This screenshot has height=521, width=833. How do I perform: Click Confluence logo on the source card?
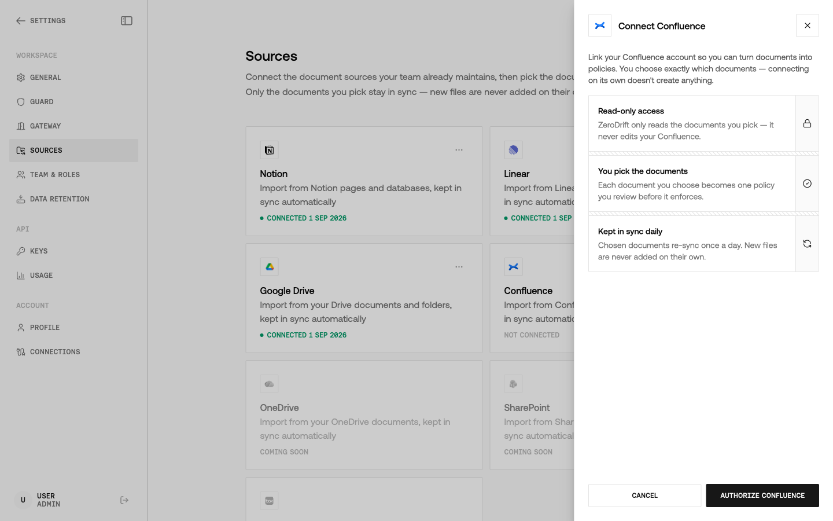point(513,267)
